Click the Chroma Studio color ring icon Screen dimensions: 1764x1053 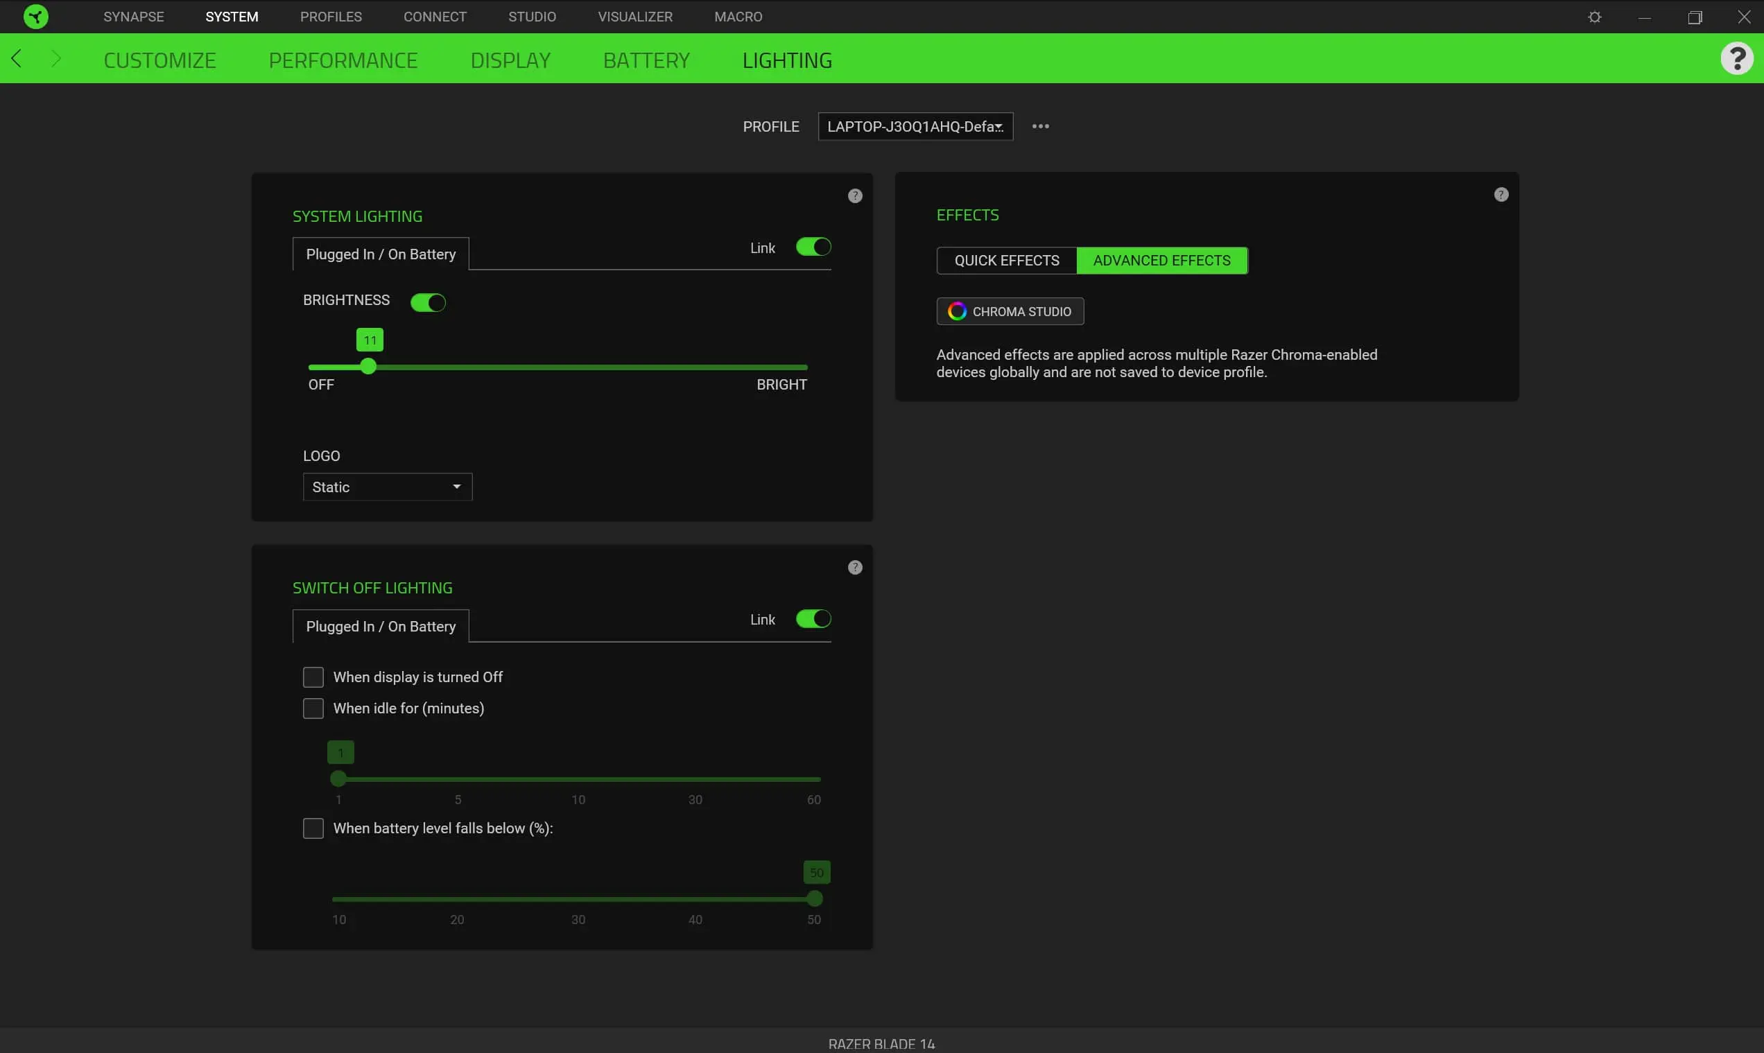pyautogui.click(x=956, y=311)
